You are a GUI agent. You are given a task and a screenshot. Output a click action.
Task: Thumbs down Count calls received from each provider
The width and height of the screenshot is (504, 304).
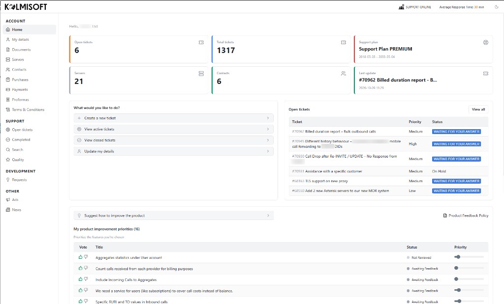pos(86,268)
